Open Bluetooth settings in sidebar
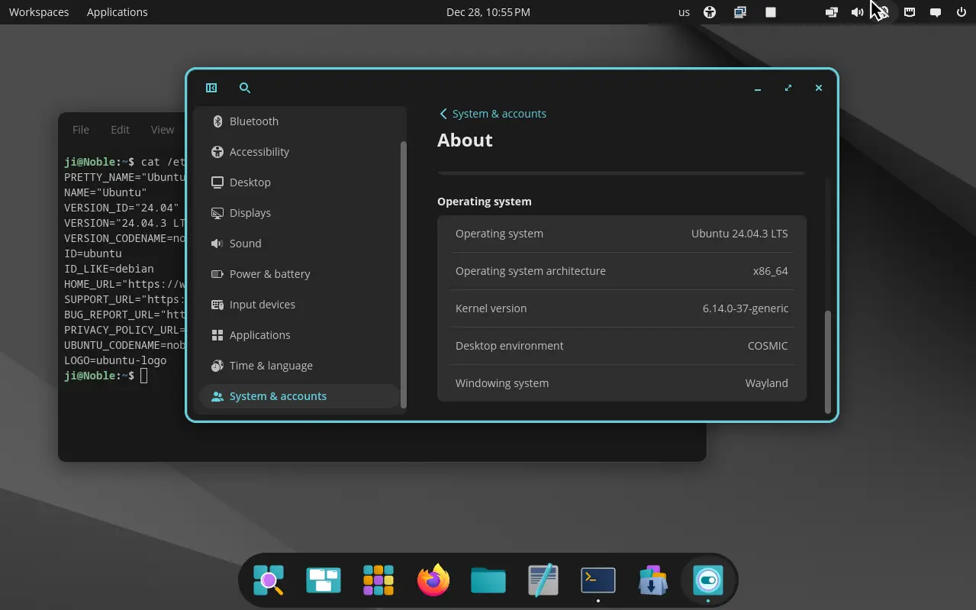The width and height of the screenshot is (976, 610). point(254,121)
